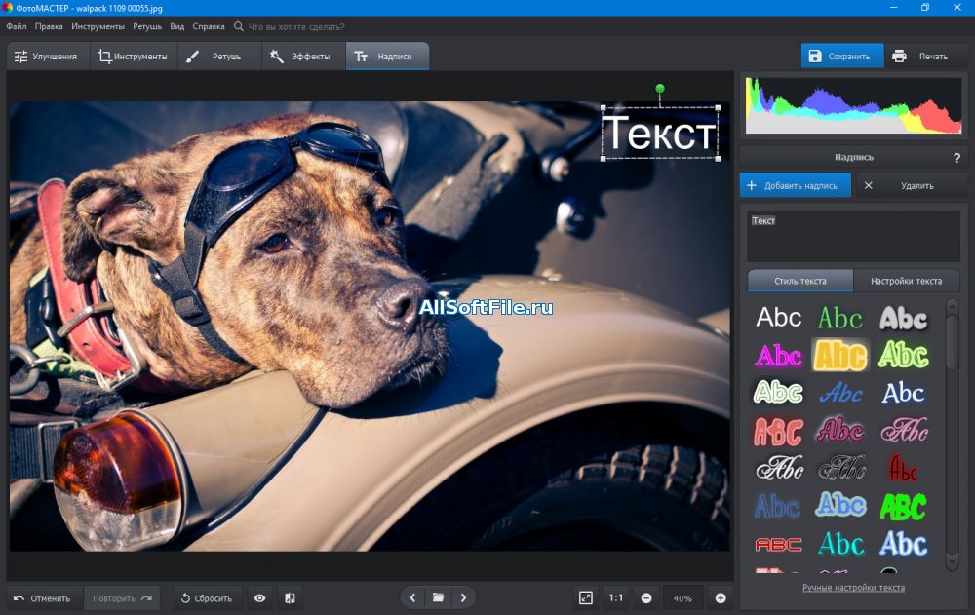Open the Ручные настройки текста link
Image resolution: width=975 pixels, height=615 pixels.
click(853, 588)
